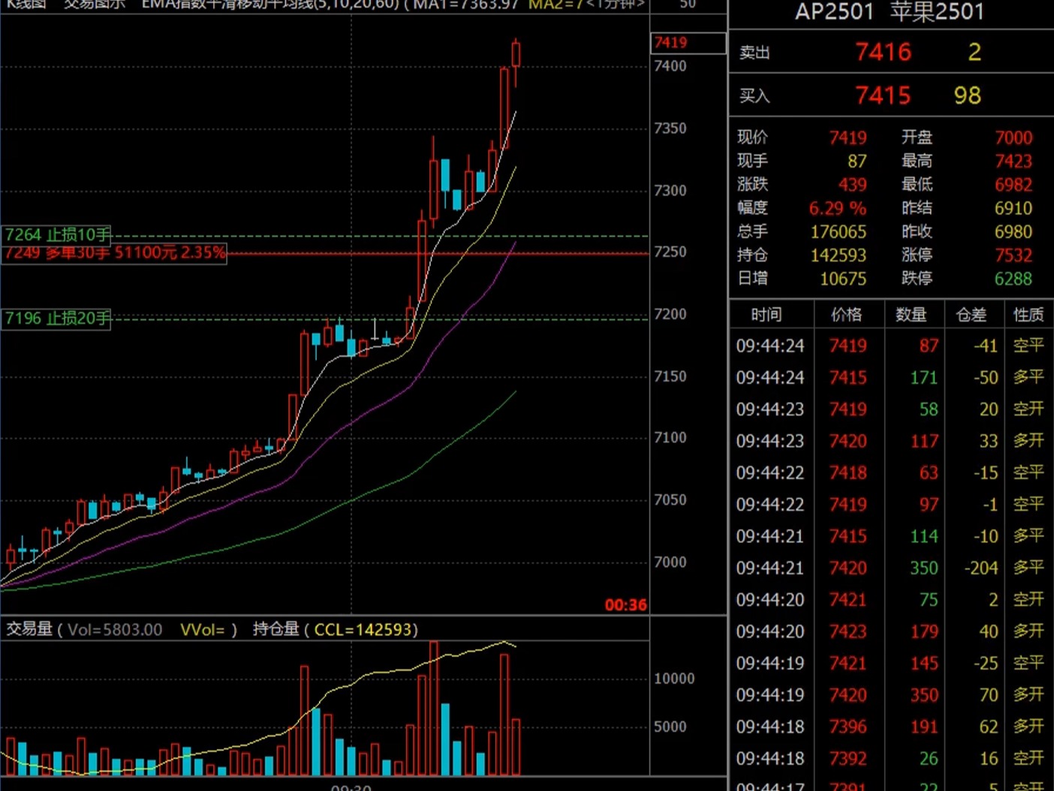Click the 数量 column header
The height and width of the screenshot is (791, 1054).
(x=911, y=315)
